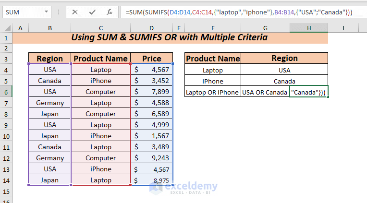Open the Insert Function fx dialog
The image size is (367, 203).
point(109,12)
